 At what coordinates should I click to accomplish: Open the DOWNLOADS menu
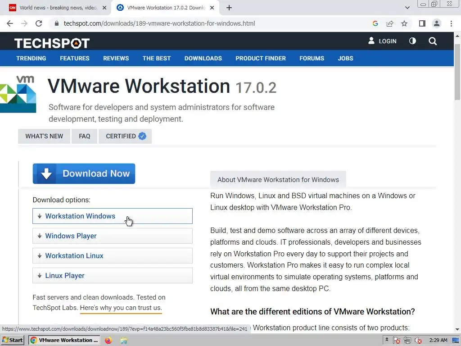[203, 58]
